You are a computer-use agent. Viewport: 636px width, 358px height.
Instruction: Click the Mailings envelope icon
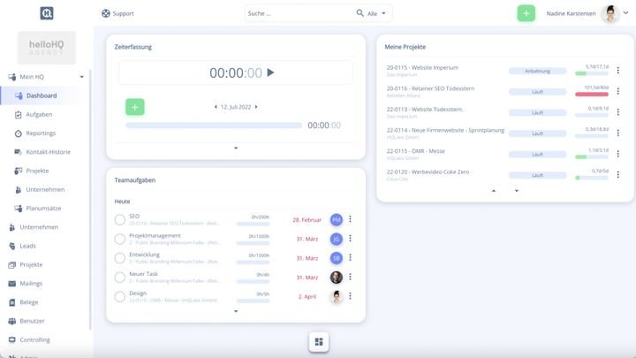[x=12, y=284]
